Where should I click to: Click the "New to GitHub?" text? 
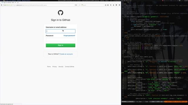(x=53, y=54)
